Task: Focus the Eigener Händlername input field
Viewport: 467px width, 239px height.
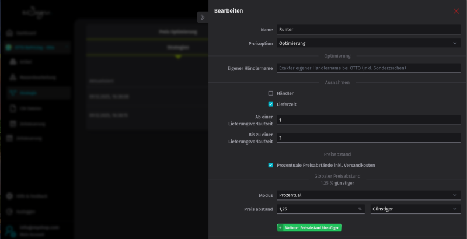Action: point(368,68)
